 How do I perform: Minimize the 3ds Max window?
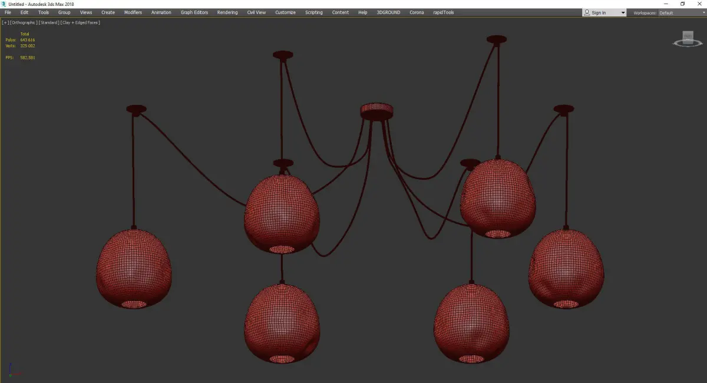(x=665, y=4)
